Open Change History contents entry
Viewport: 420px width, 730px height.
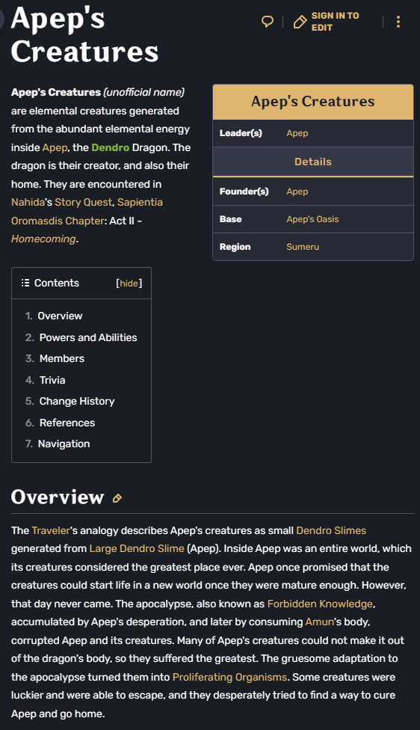[77, 402]
